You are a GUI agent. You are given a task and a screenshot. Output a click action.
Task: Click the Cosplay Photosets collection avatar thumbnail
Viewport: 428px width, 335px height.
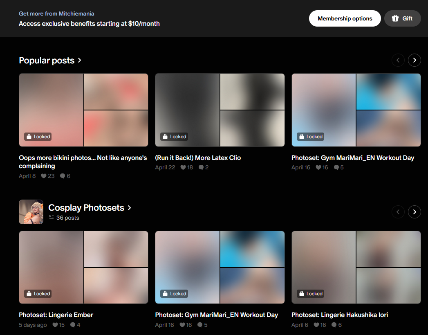pos(31,212)
